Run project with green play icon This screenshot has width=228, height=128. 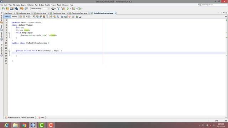(x=68, y=9)
